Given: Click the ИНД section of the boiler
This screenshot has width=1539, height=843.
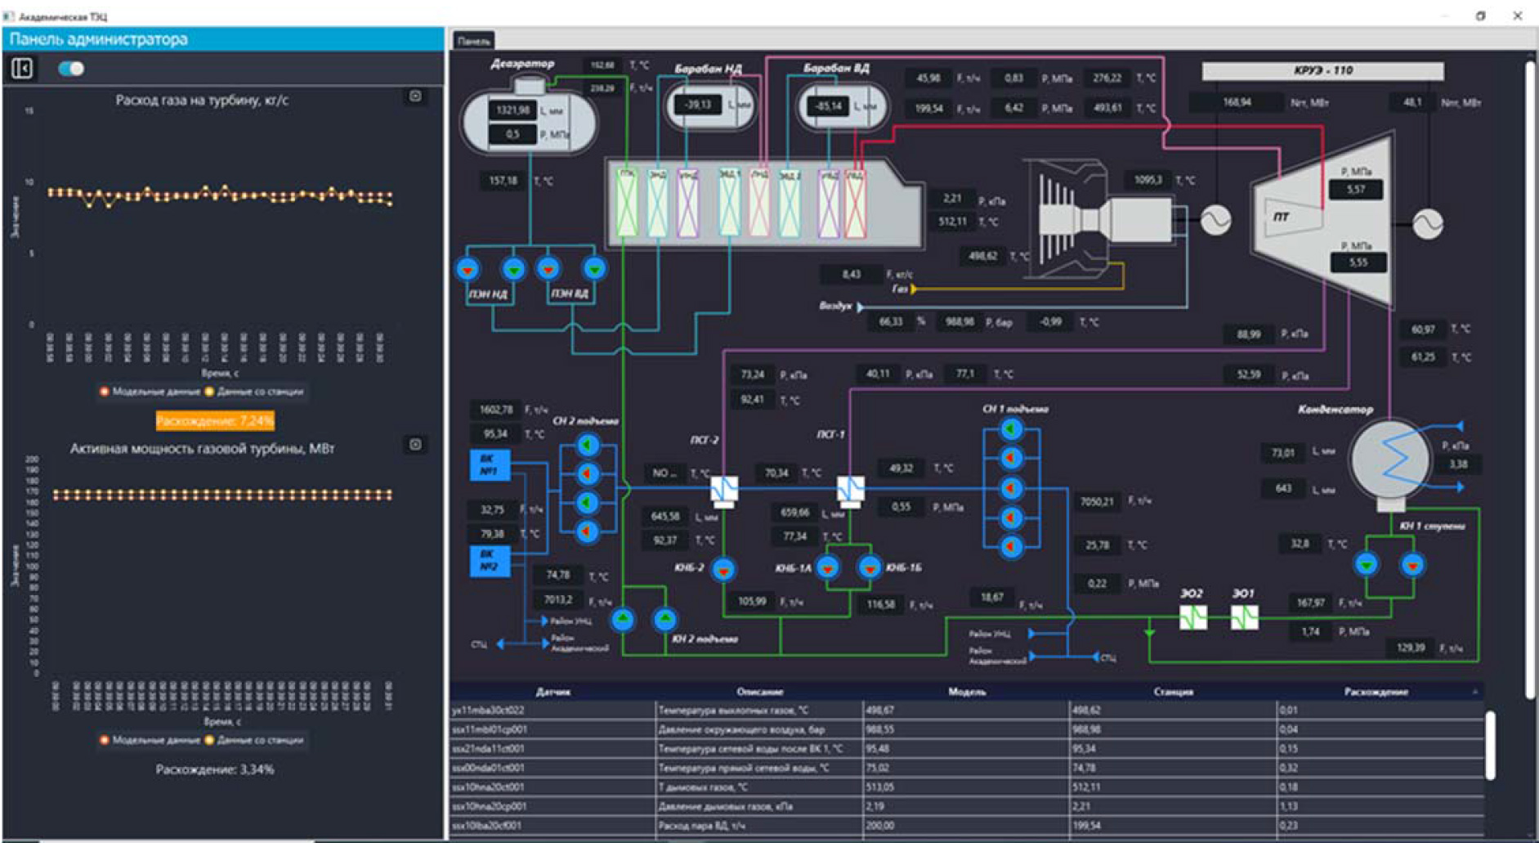Looking at the screenshot, I should tap(688, 204).
